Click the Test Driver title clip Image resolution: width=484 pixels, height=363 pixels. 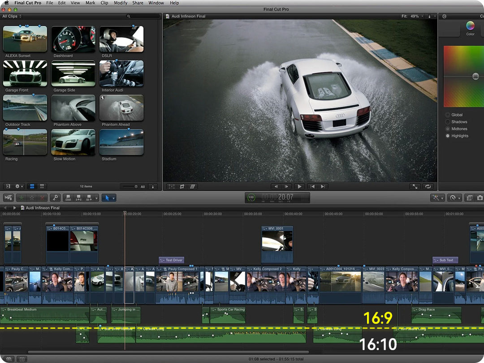(172, 260)
